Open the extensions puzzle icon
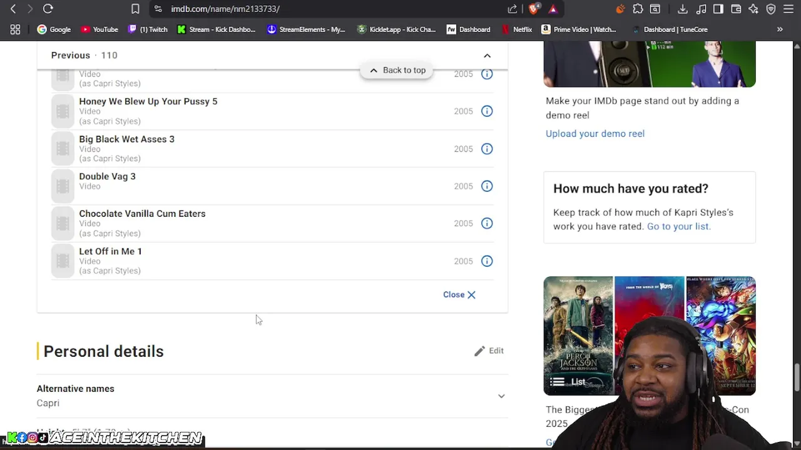Image resolution: width=801 pixels, height=450 pixels. point(638,9)
